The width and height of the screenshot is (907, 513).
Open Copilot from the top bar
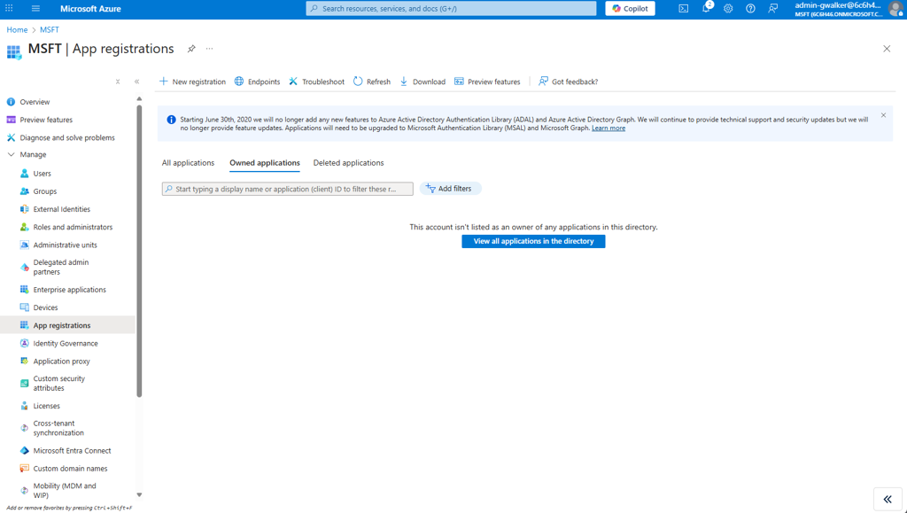631,8
